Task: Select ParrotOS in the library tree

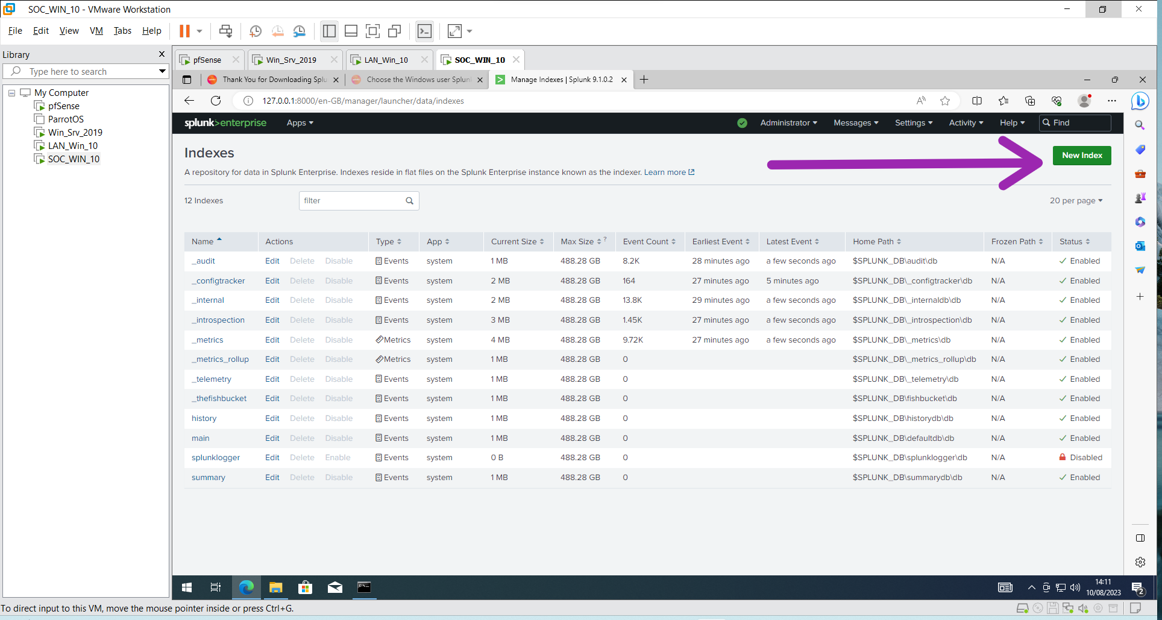Action: click(66, 119)
